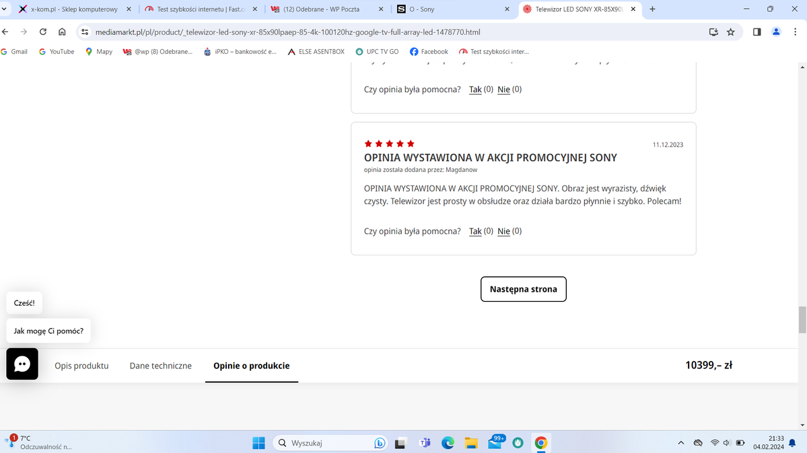Click the Facebook bookmark

point(429,52)
